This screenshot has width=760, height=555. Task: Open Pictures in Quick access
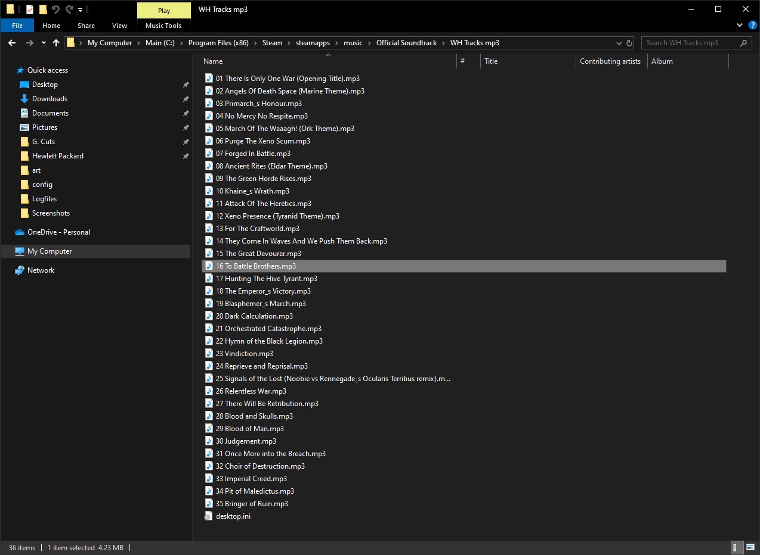(x=45, y=127)
